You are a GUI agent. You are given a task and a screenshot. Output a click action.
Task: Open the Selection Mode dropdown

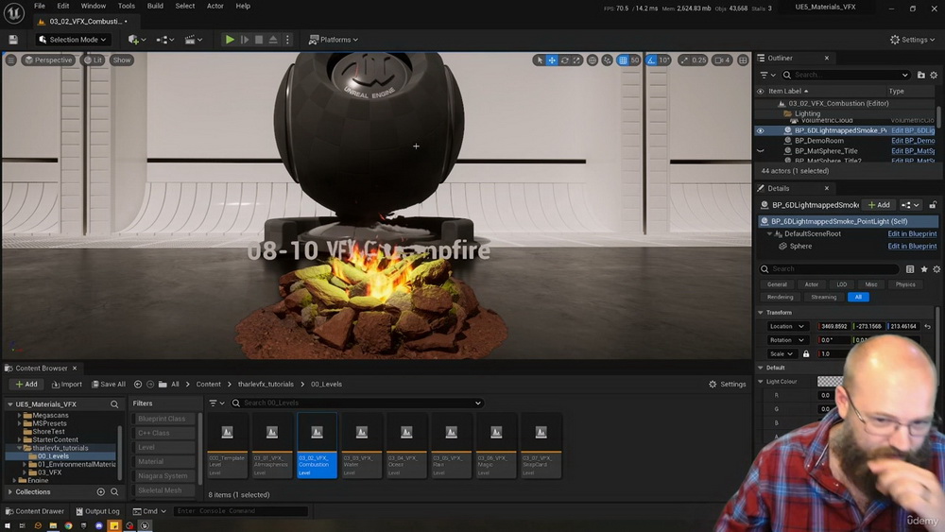coord(73,40)
